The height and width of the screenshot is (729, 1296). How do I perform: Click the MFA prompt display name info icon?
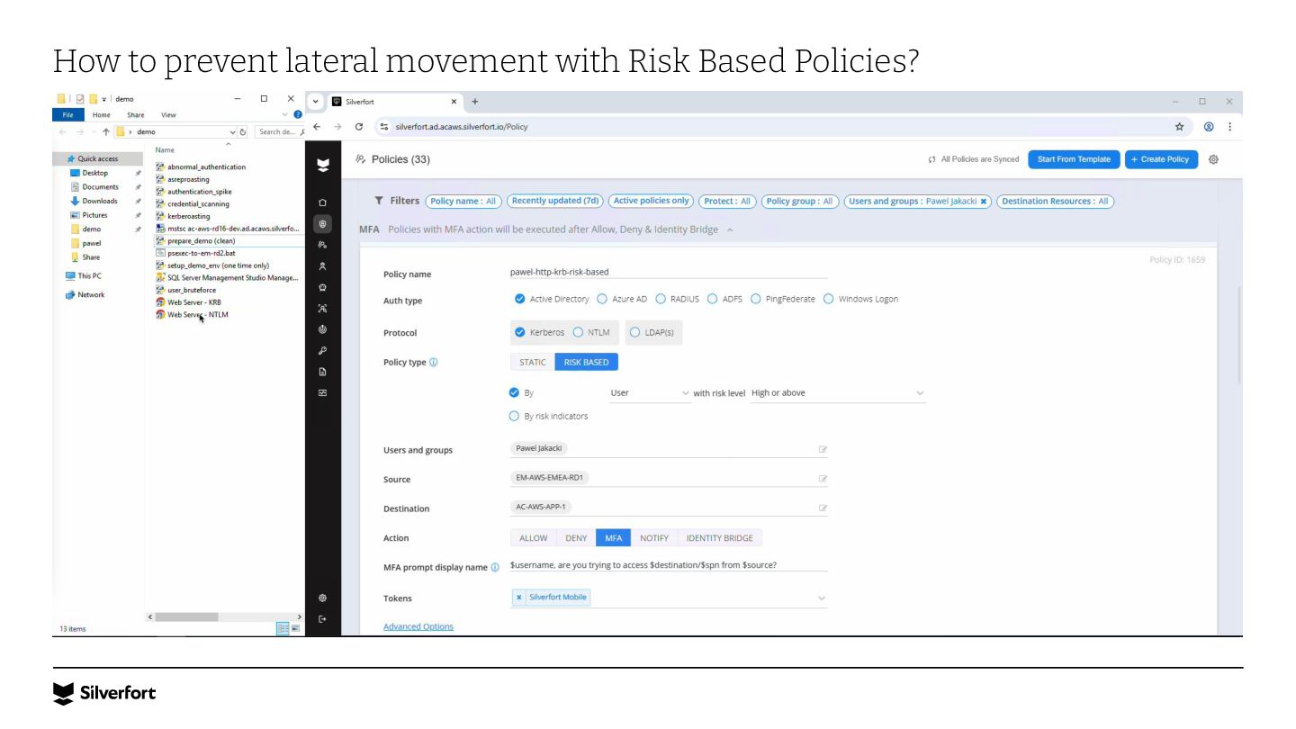(x=495, y=567)
